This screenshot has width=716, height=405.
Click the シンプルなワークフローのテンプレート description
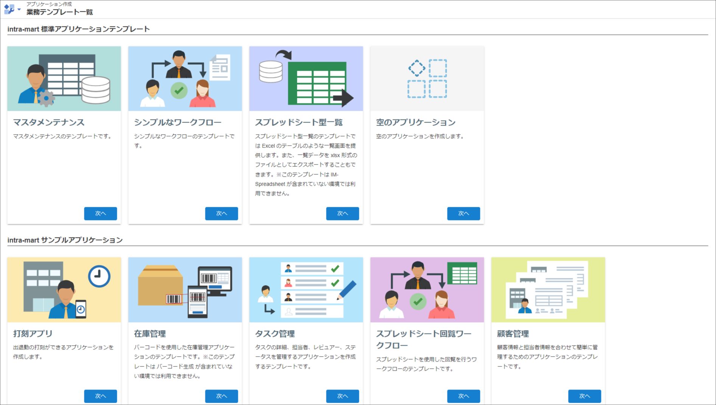[185, 141]
